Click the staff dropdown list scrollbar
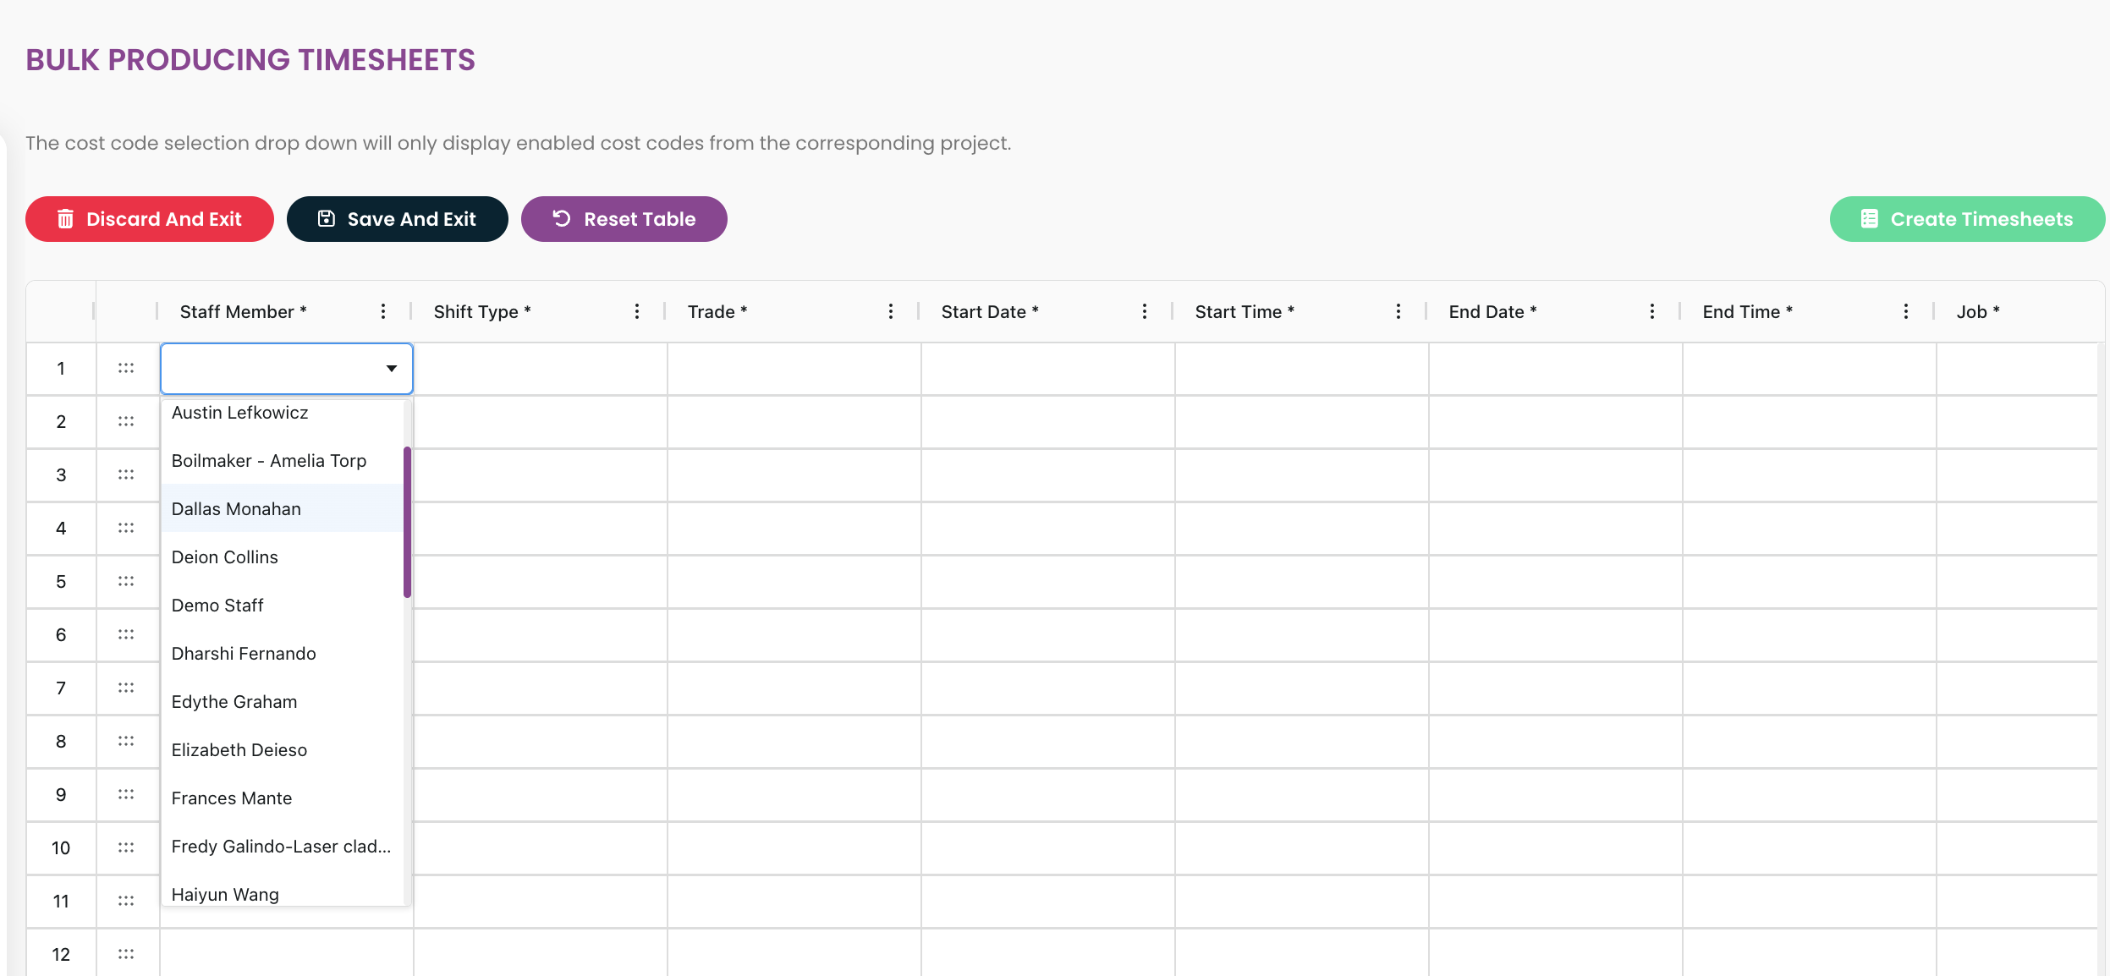The height and width of the screenshot is (976, 2110). click(408, 522)
